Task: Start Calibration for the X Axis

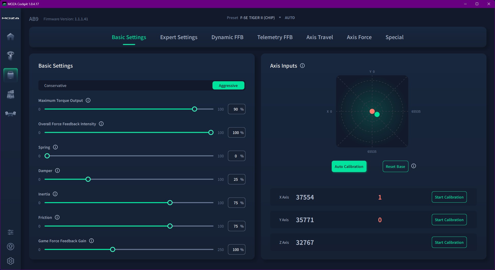Action: click(449, 197)
